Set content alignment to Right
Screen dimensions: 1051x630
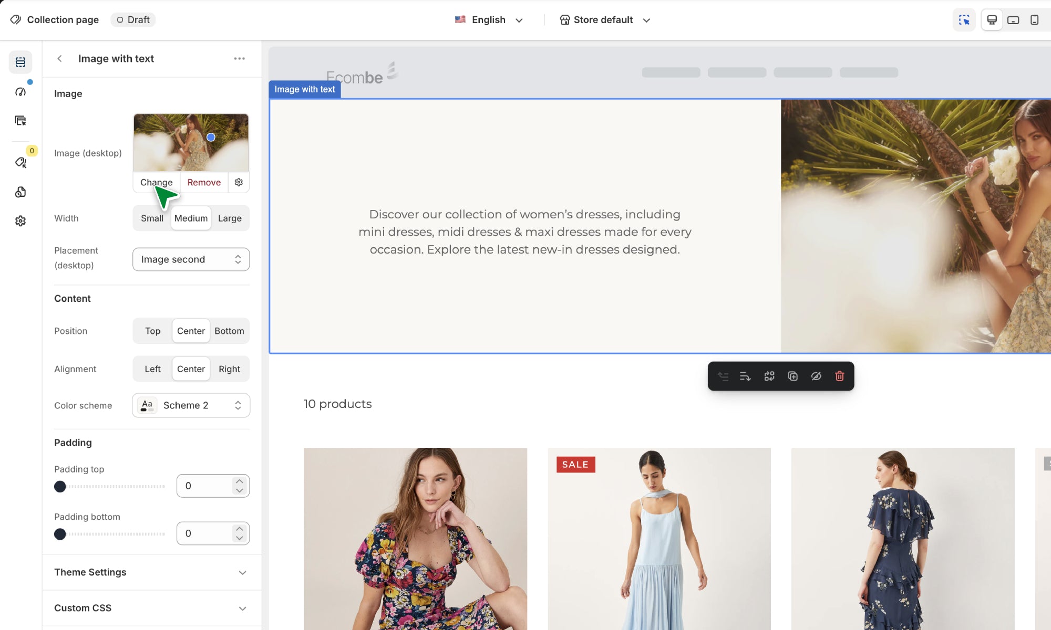pyautogui.click(x=229, y=369)
